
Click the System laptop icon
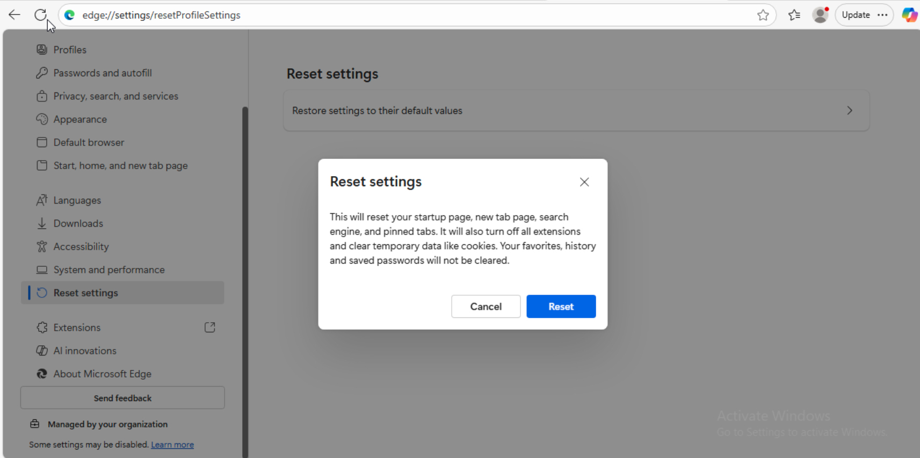click(x=42, y=270)
